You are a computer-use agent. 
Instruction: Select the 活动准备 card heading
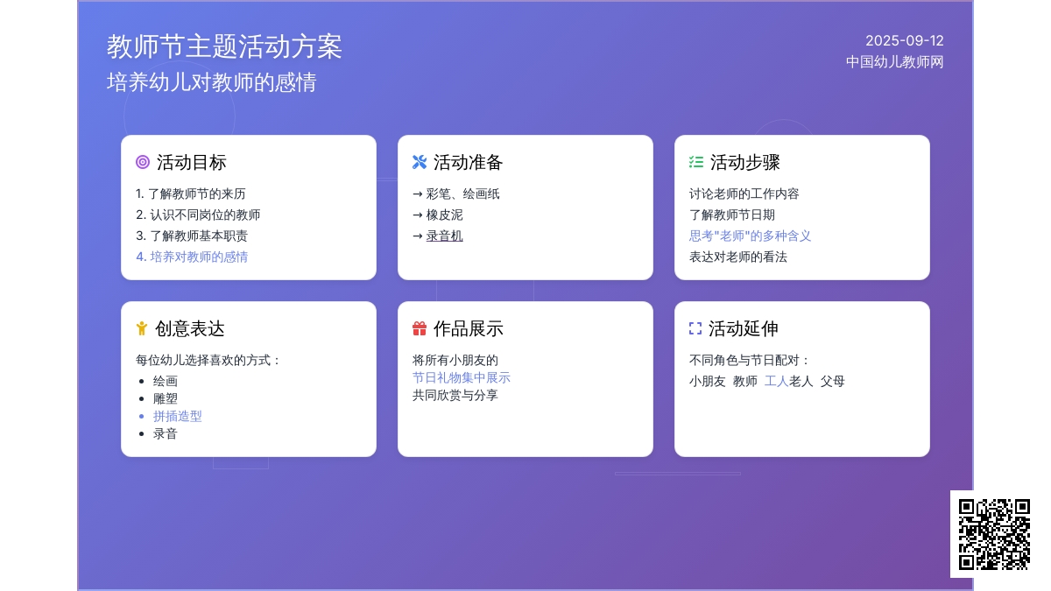tap(469, 162)
